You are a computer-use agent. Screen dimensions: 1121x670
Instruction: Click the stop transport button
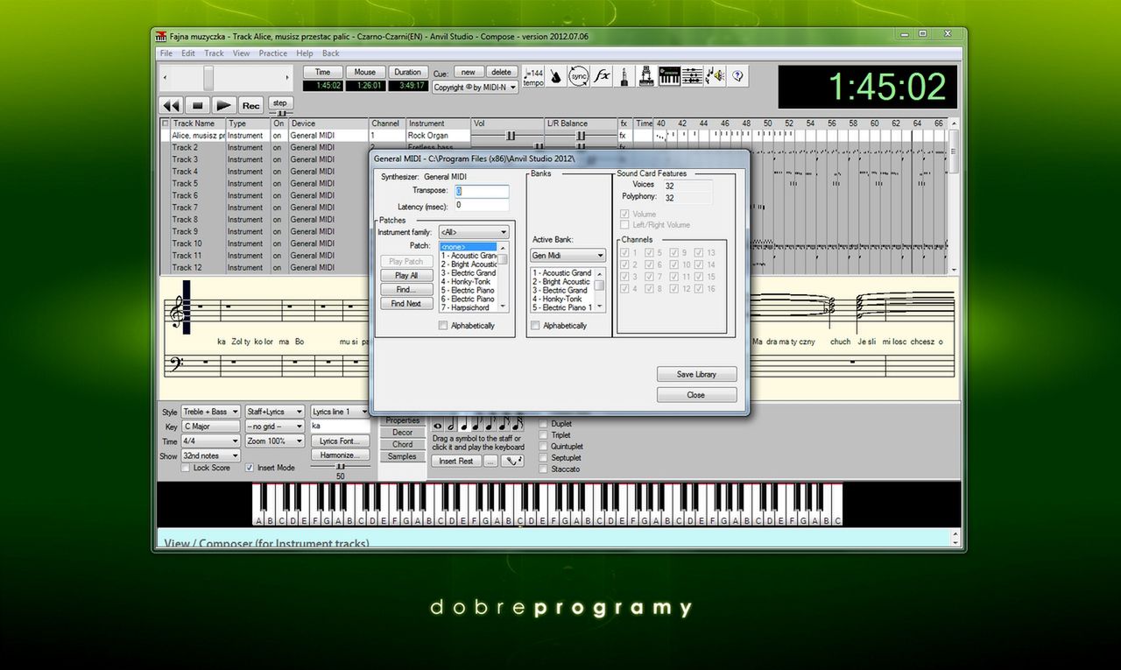tap(197, 105)
